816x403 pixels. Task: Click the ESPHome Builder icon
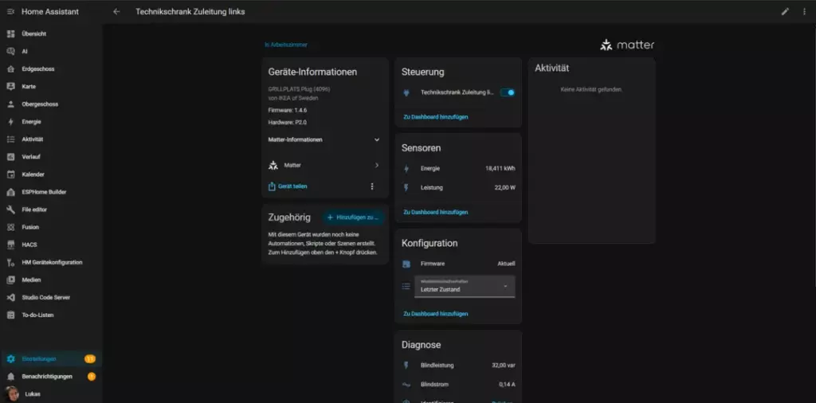point(10,192)
